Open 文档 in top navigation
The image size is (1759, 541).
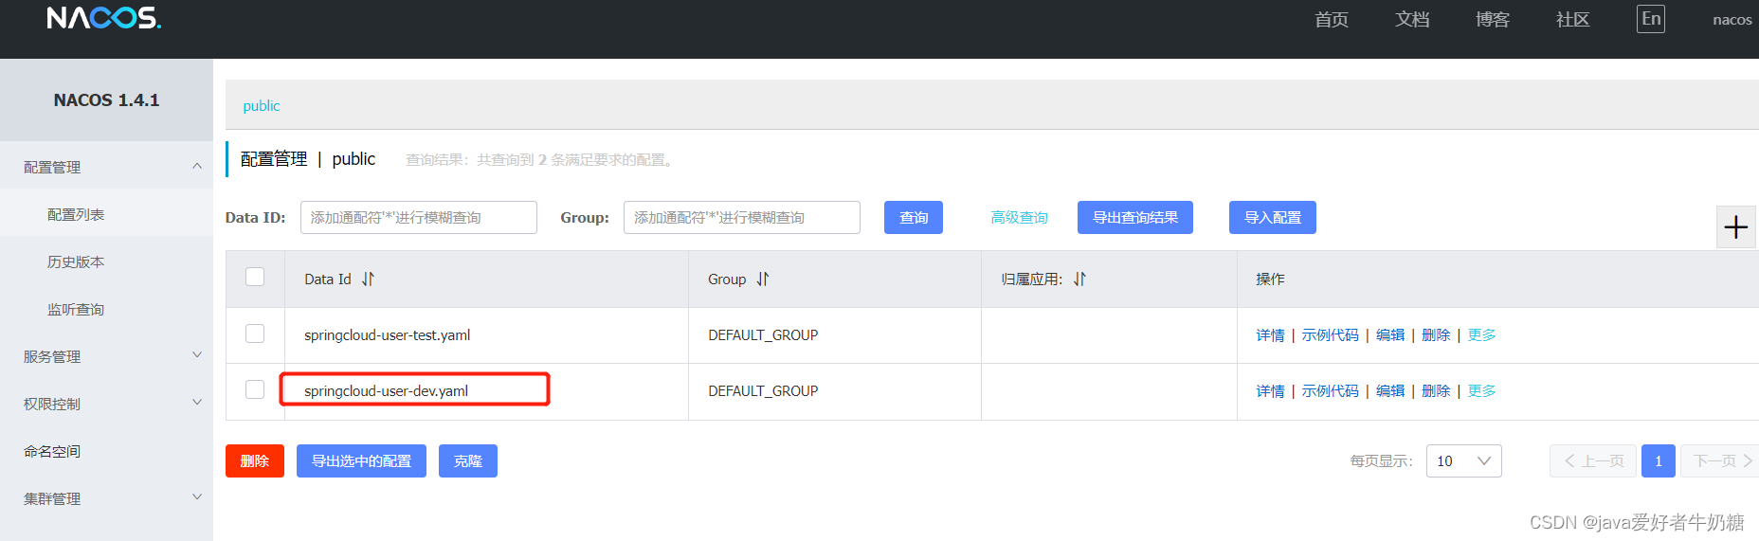[x=1411, y=20]
